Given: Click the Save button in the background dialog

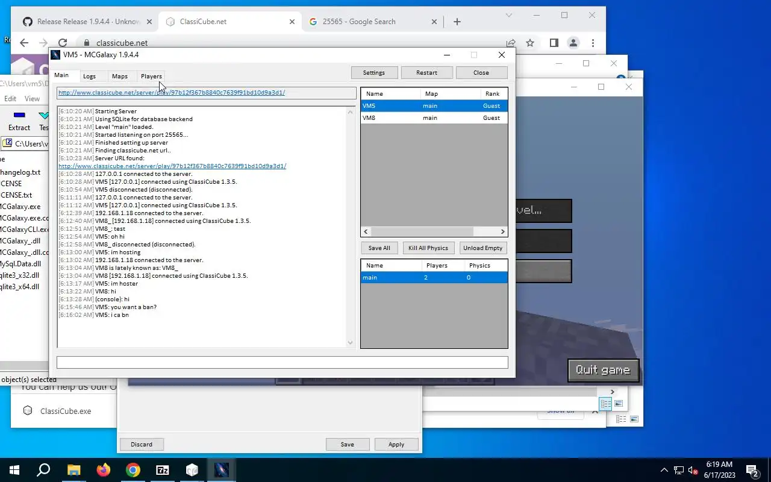Looking at the screenshot, I should (x=347, y=444).
